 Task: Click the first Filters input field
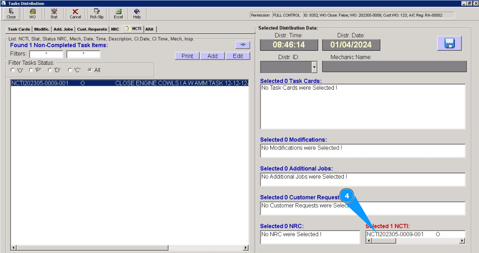pos(46,54)
